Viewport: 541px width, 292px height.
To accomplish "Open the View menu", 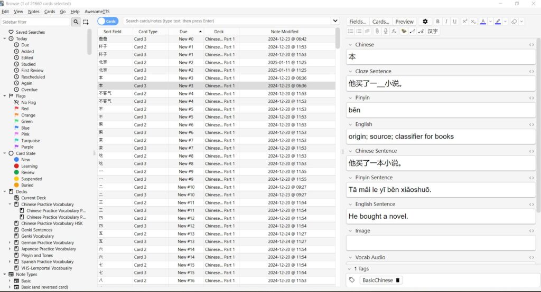I will tap(18, 12).
